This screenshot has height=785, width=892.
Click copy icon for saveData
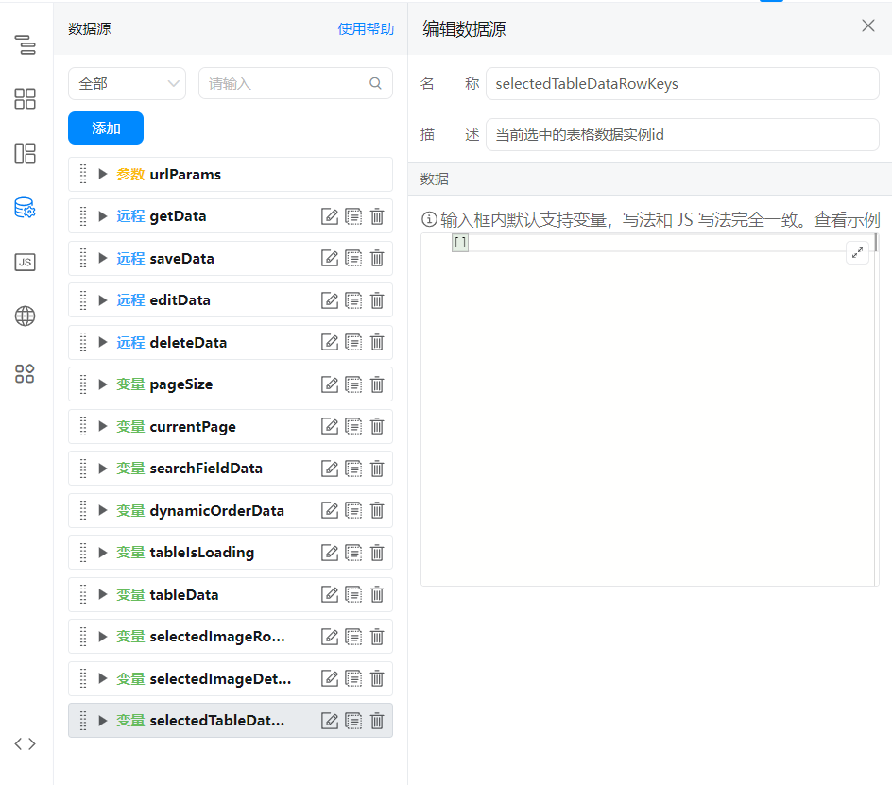353,259
